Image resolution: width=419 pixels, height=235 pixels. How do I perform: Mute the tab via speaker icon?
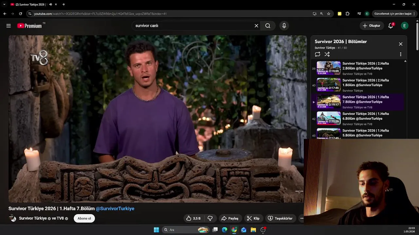tap(50, 5)
